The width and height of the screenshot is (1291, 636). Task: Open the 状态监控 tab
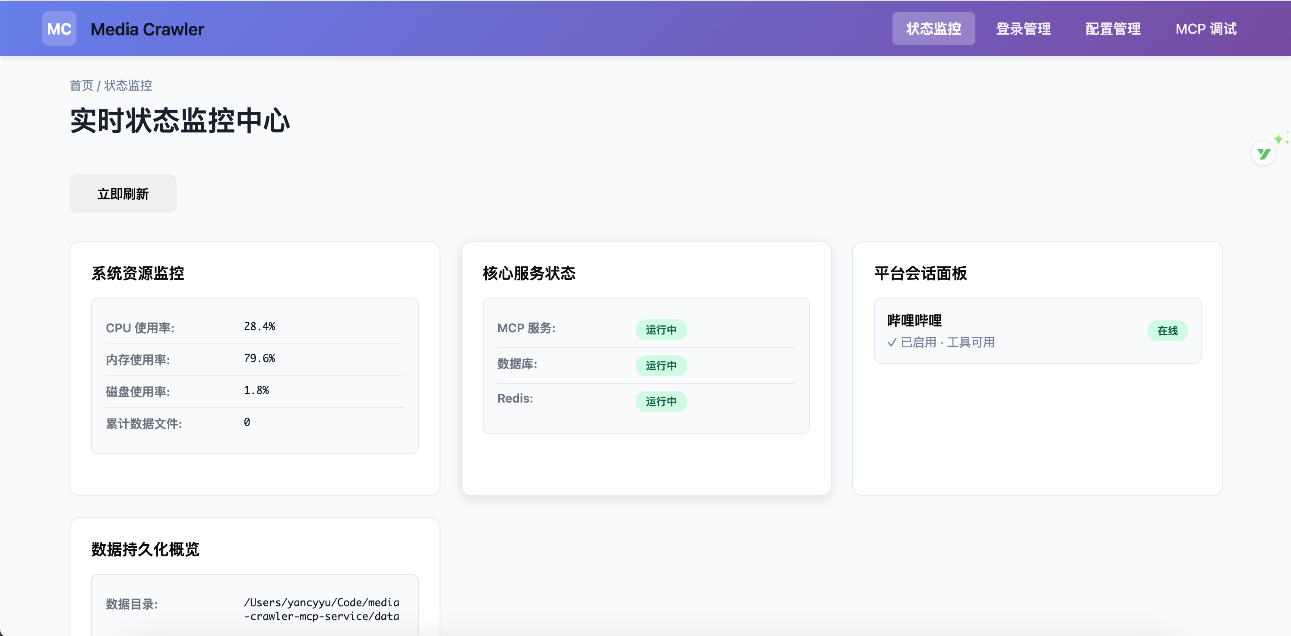click(933, 28)
